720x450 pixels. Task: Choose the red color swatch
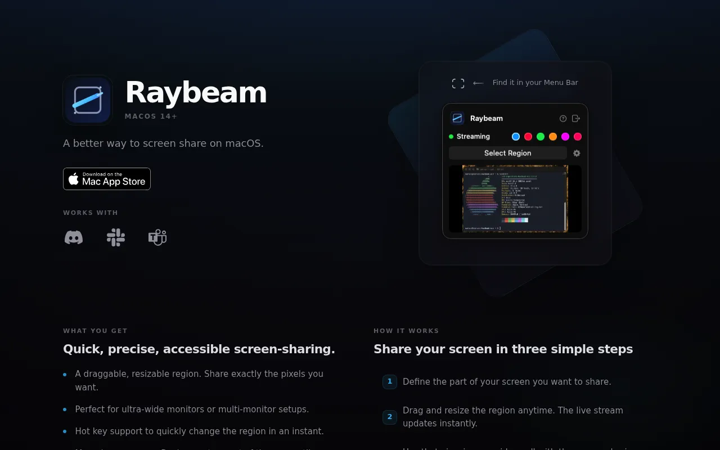[x=528, y=137]
